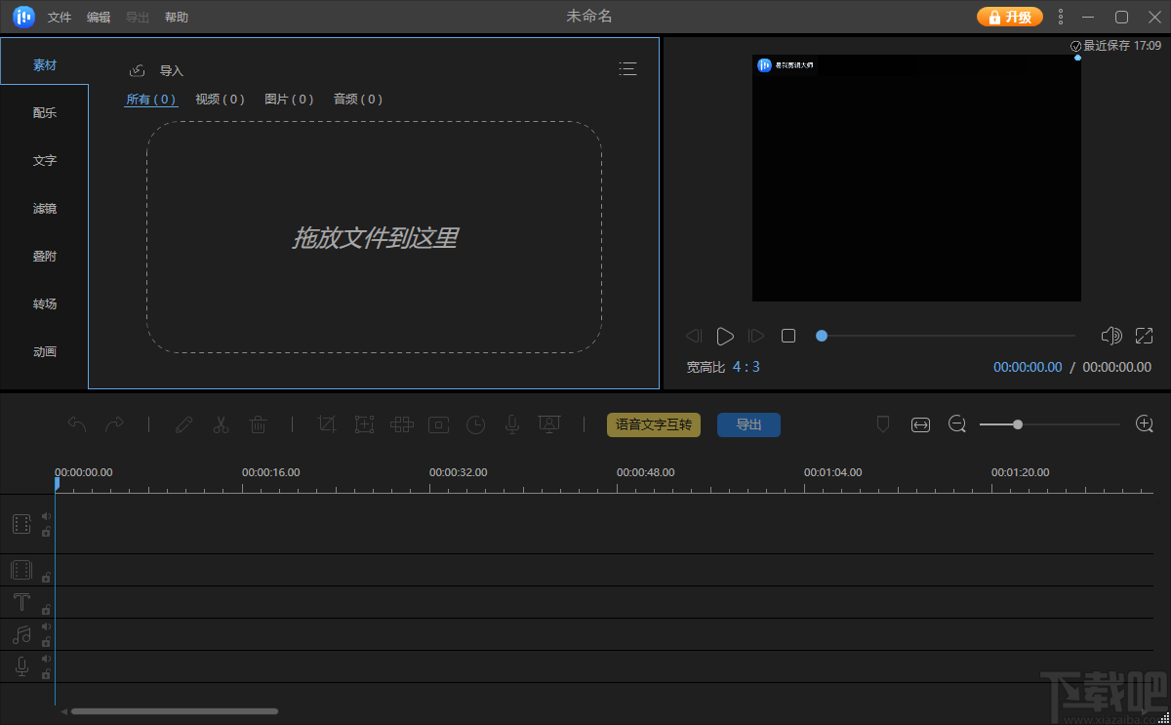The height and width of the screenshot is (725, 1171).
Task: Switch to the 滤镜 sidebar tab
Action: (45, 208)
